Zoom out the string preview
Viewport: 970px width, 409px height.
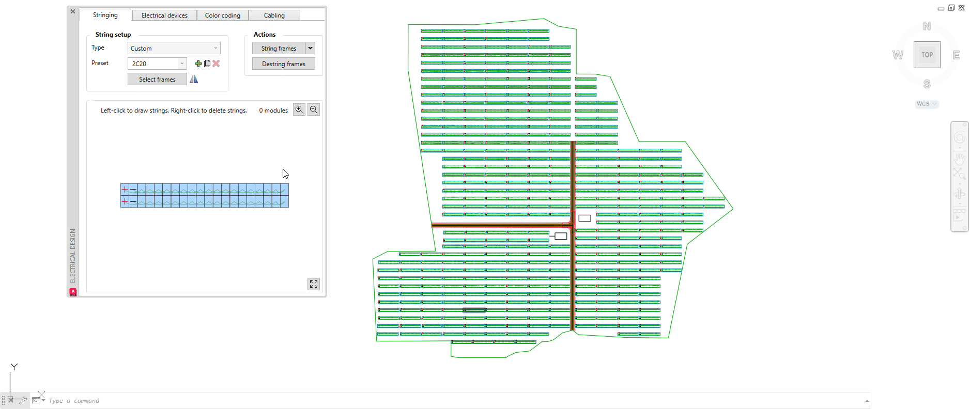pyautogui.click(x=314, y=109)
